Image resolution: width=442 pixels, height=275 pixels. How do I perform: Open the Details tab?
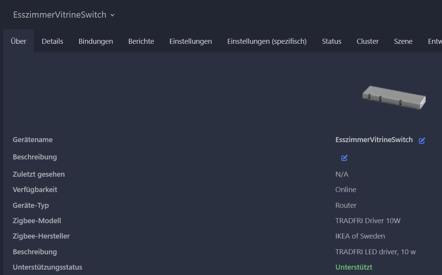pos(52,41)
